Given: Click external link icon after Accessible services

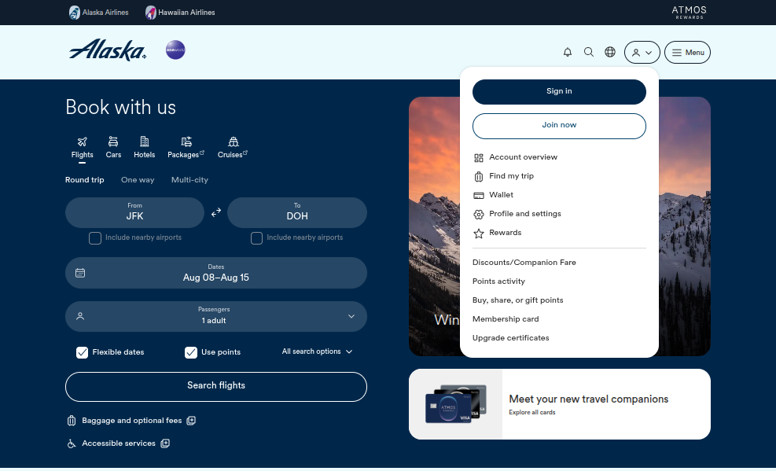Looking at the screenshot, I should point(165,443).
